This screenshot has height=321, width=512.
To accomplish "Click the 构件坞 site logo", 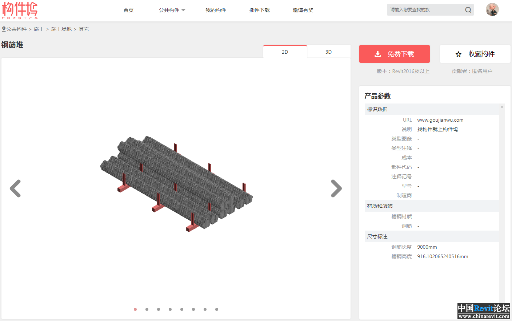I will coord(20,10).
